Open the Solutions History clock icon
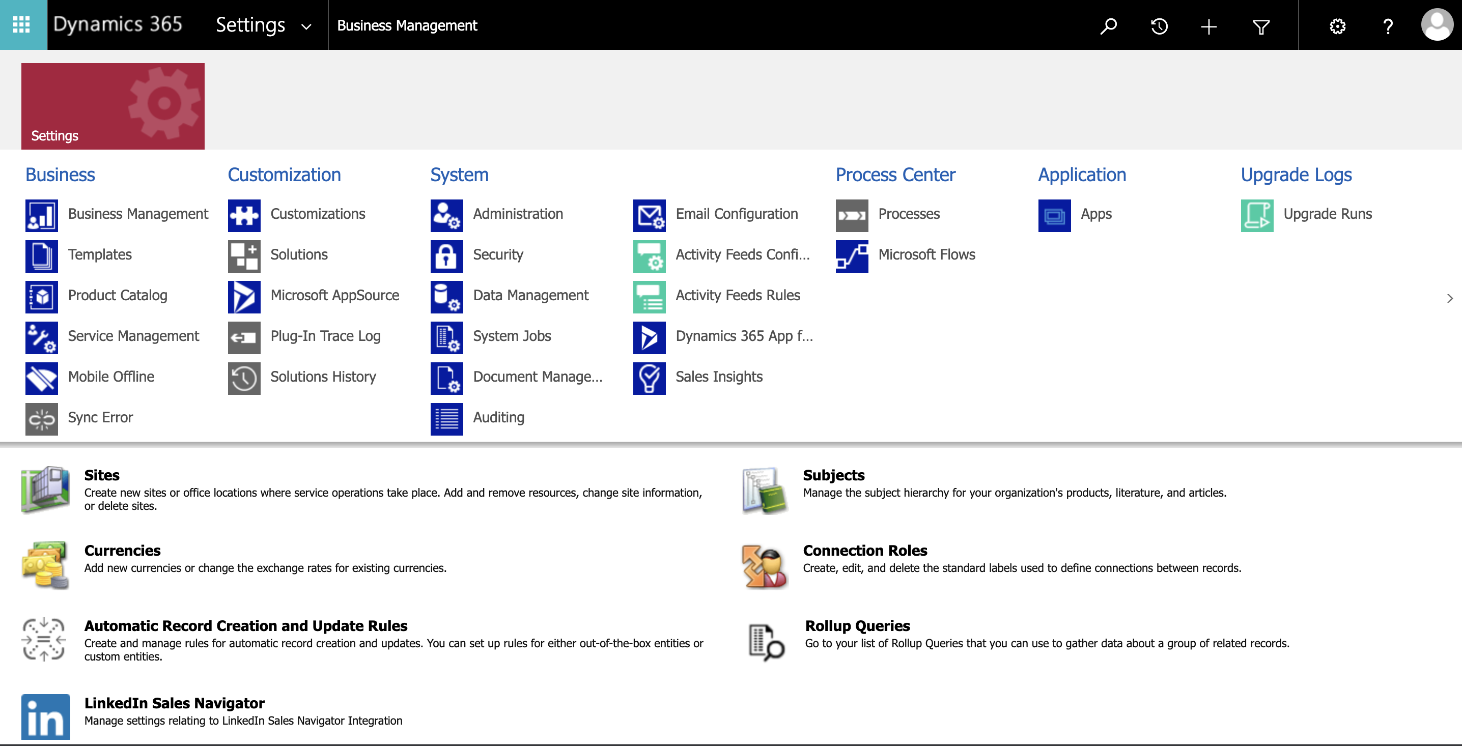Screen dimensions: 1462x746 (244, 378)
